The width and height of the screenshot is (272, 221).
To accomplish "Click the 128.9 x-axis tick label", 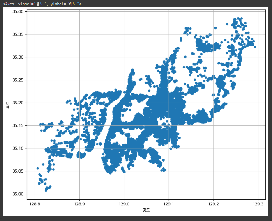I will (x=79, y=204).
